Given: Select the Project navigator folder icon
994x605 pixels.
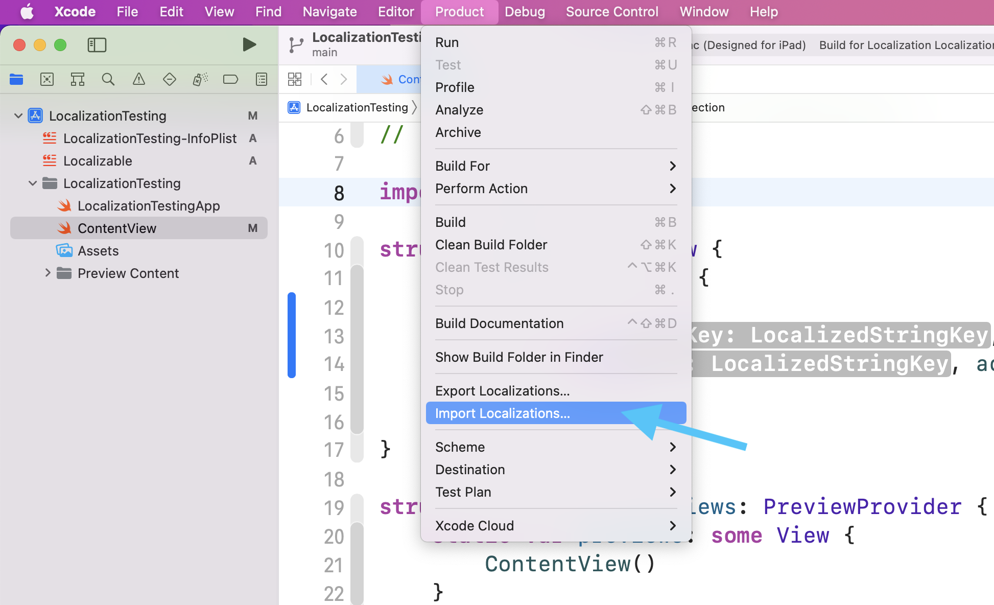Looking at the screenshot, I should click(x=16, y=79).
